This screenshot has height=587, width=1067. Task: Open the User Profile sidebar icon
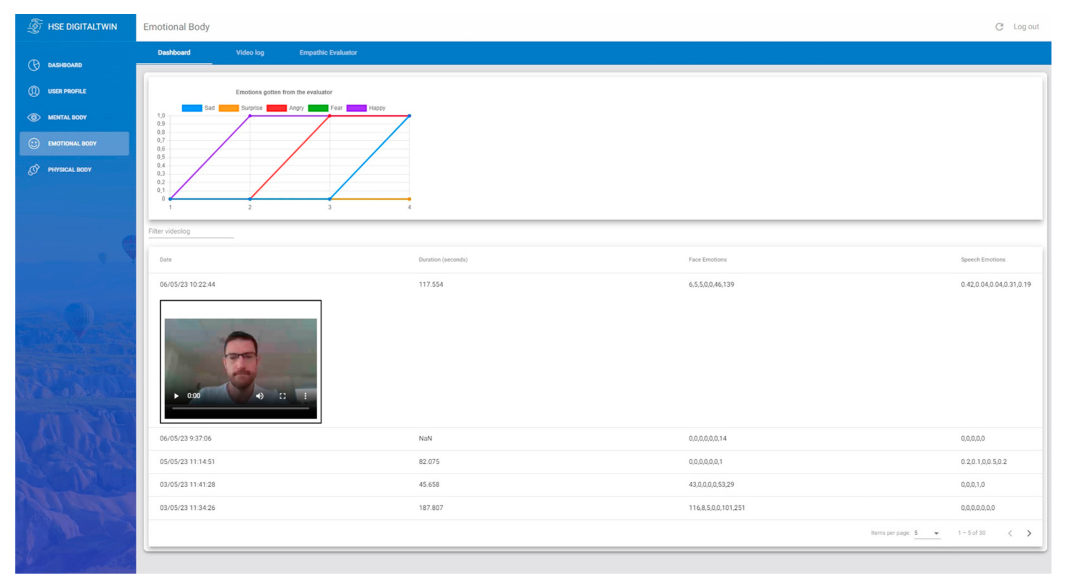[34, 91]
